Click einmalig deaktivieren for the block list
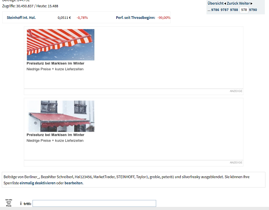269x210 pixels. pyautogui.click(x=38, y=183)
